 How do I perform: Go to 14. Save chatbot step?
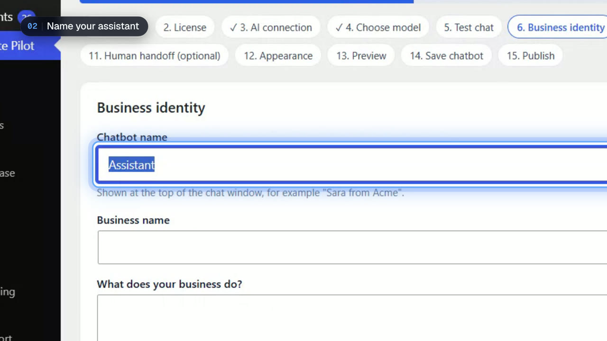(447, 56)
